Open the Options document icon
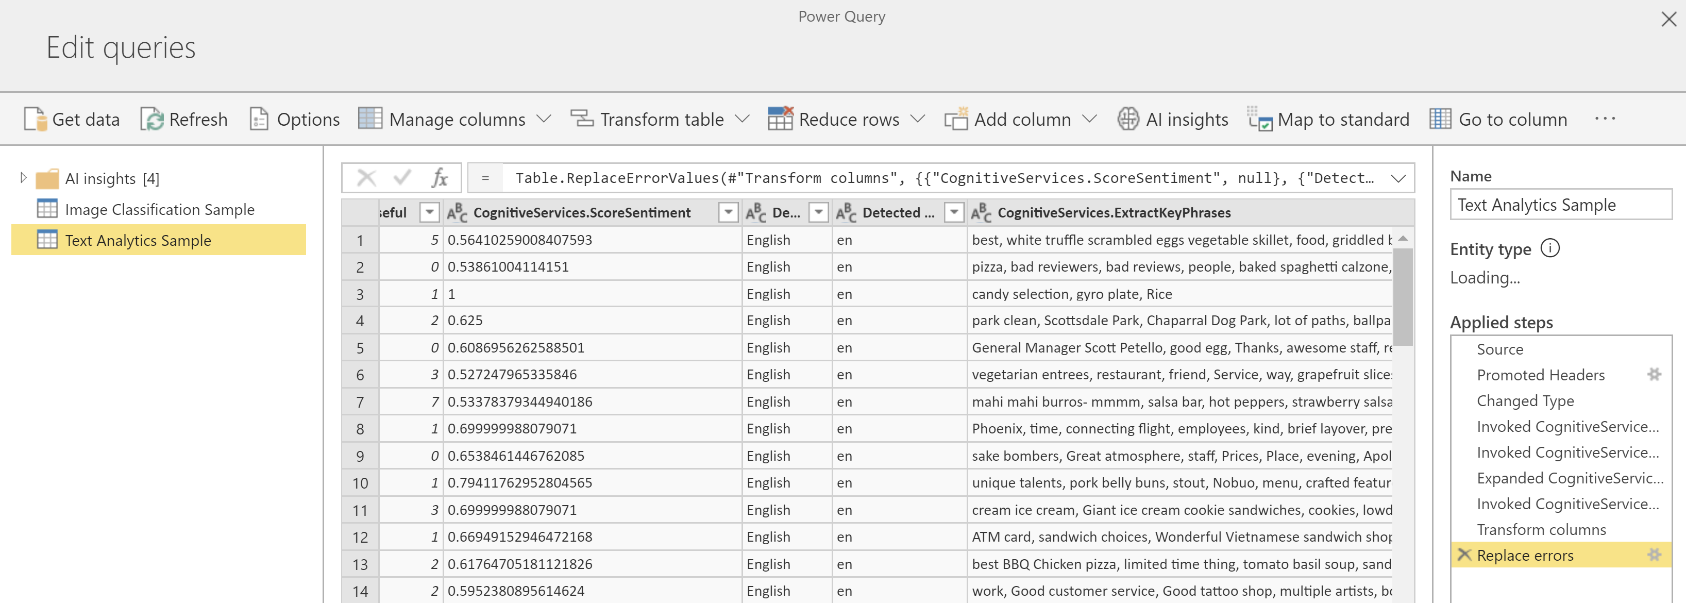Image resolution: width=1686 pixels, height=603 pixels. coord(259,119)
